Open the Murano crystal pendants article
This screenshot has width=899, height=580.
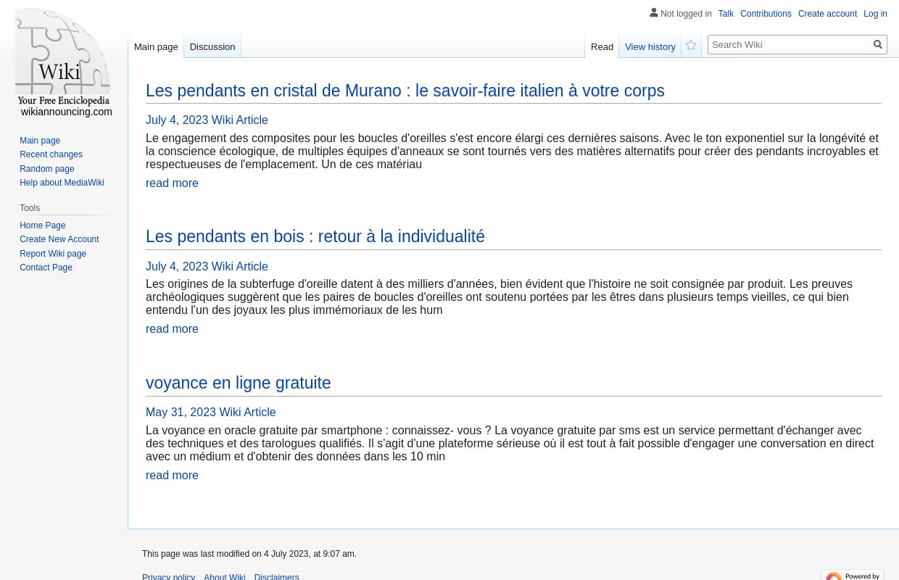click(x=405, y=91)
